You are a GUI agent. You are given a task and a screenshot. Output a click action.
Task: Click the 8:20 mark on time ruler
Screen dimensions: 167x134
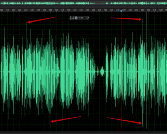(x=130, y=10)
